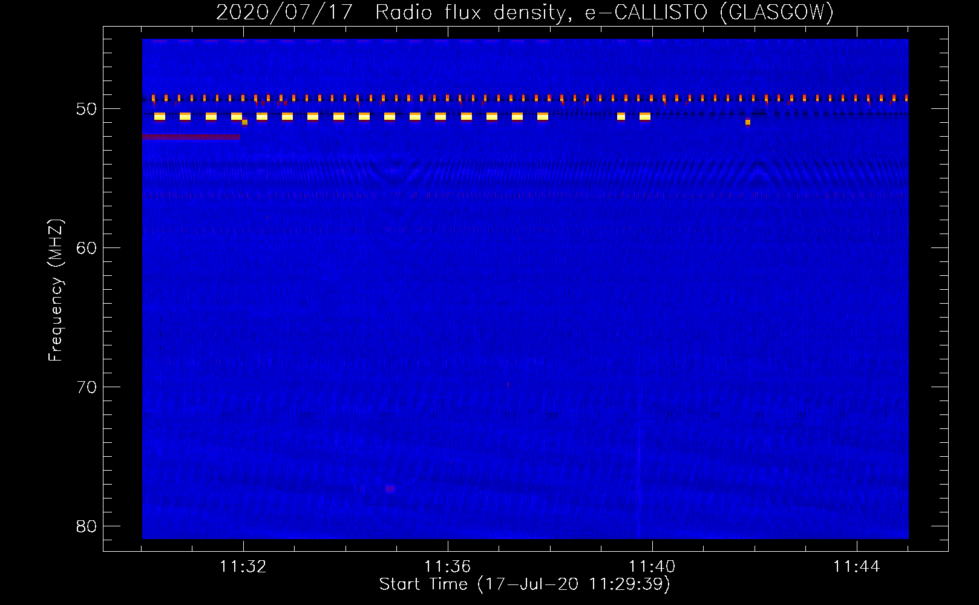Click the '11:32' time tick label
The height and width of the screenshot is (605, 979).
(x=243, y=566)
